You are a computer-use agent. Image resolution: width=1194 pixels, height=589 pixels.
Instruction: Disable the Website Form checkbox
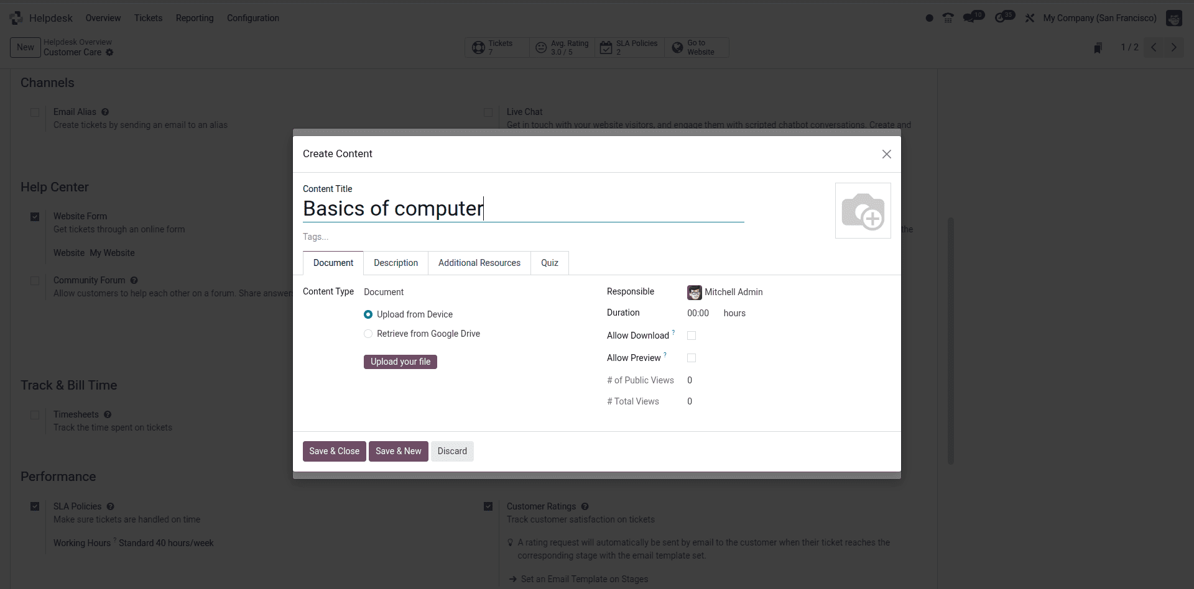pos(35,216)
